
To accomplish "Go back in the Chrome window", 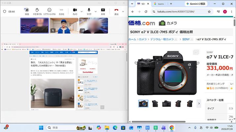I will (133, 11).
